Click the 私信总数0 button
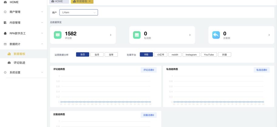Viewport: 277px width, 127px height. [262, 70]
